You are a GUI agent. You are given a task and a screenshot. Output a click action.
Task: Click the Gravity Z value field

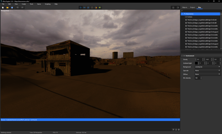tap(217, 59)
